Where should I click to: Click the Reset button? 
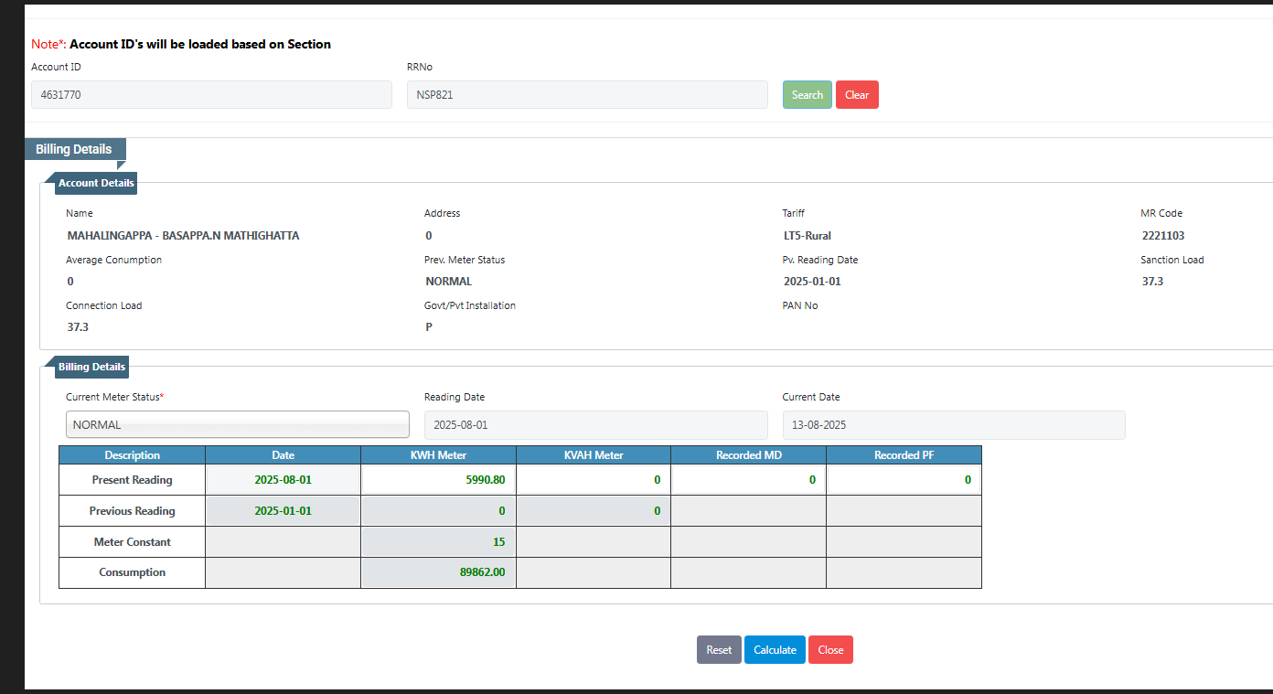click(x=719, y=650)
